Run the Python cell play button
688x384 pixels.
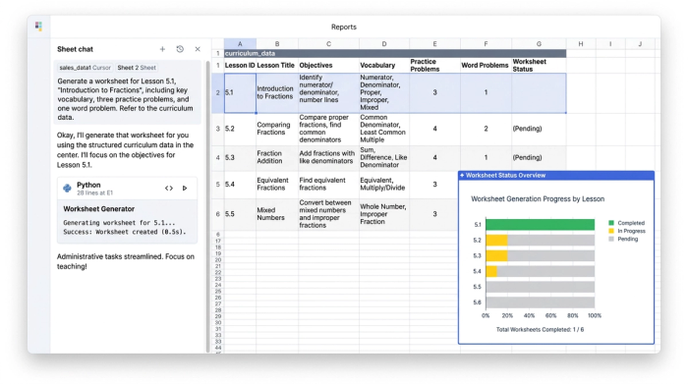(x=185, y=188)
